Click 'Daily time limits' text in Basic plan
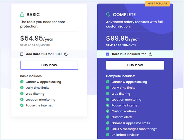The image size is (184, 140). pyautogui.click(x=38, y=88)
